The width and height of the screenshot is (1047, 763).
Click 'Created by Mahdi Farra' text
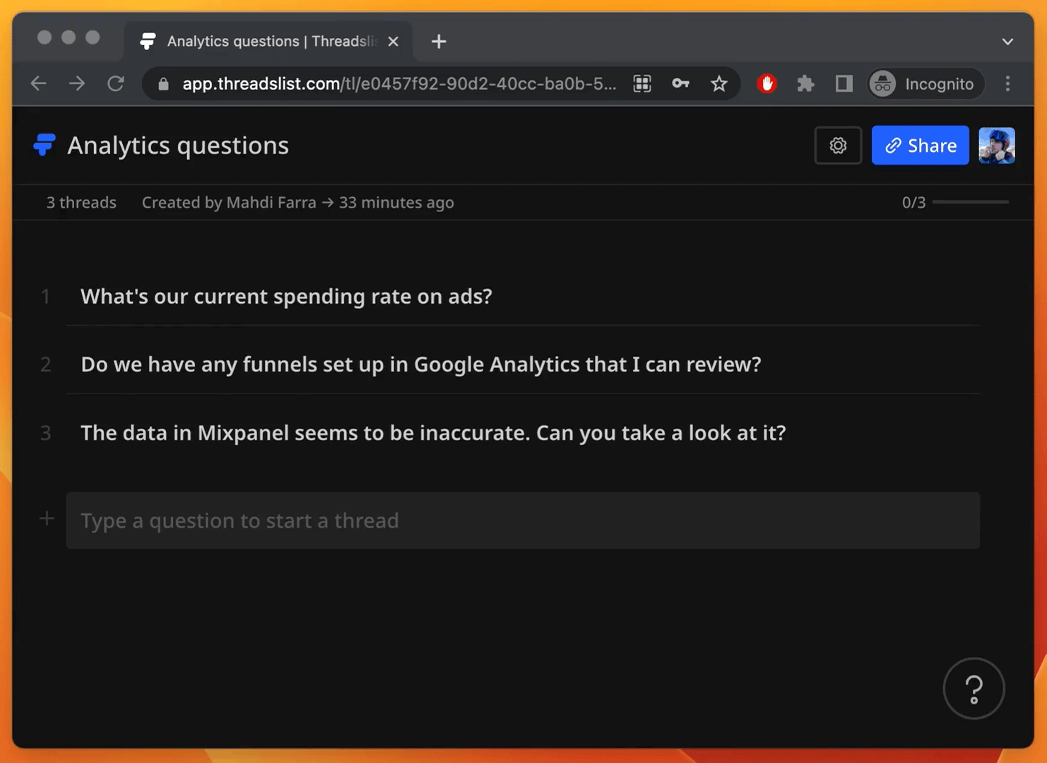[x=229, y=203]
